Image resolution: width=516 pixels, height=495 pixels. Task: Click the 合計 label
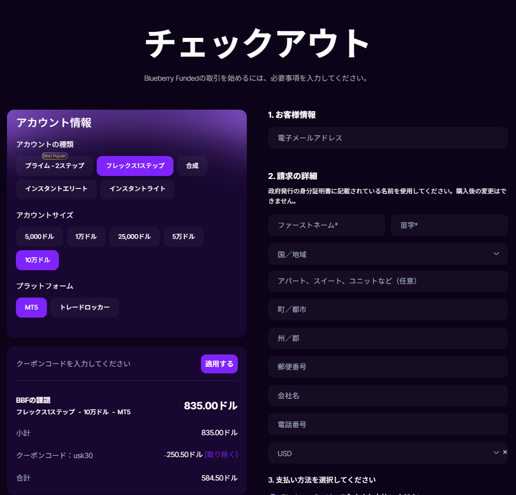point(23,478)
